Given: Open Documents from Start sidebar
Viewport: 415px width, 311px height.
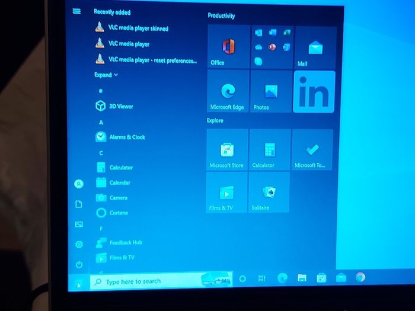Looking at the screenshot, I should pos(79,204).
